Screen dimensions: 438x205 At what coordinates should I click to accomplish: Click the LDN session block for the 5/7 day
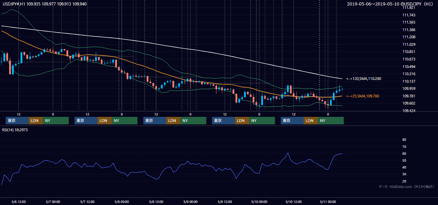[x=105, y=121]
